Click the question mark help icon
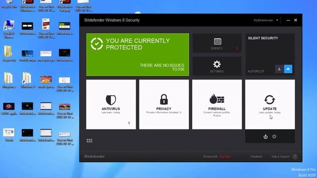317x178 pixels. tap(295, 157)
